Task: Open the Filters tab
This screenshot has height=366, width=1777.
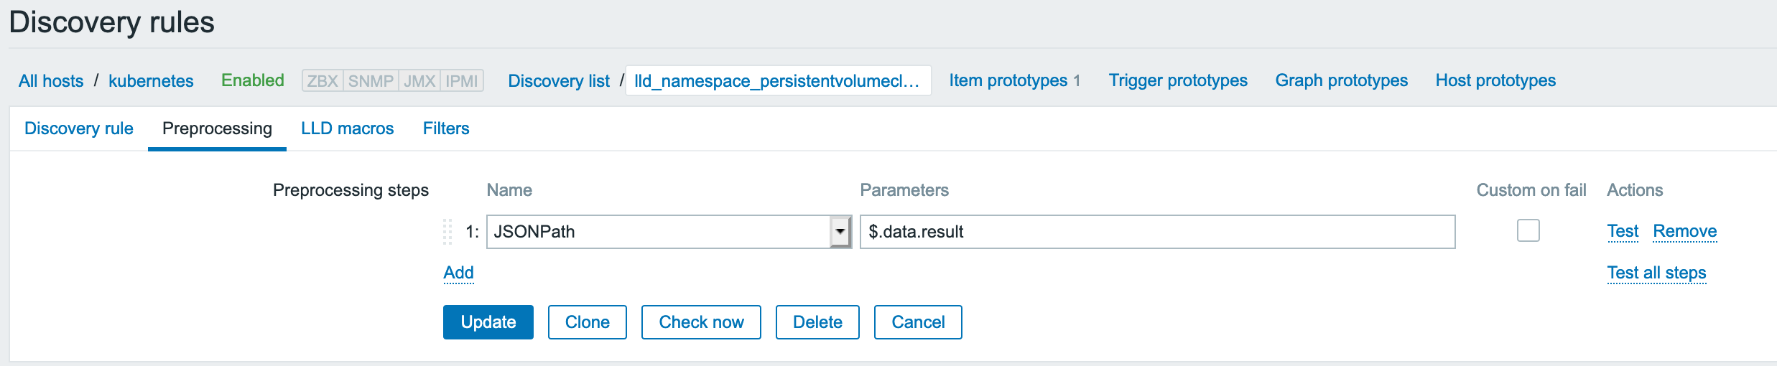Action: point(446,128)
